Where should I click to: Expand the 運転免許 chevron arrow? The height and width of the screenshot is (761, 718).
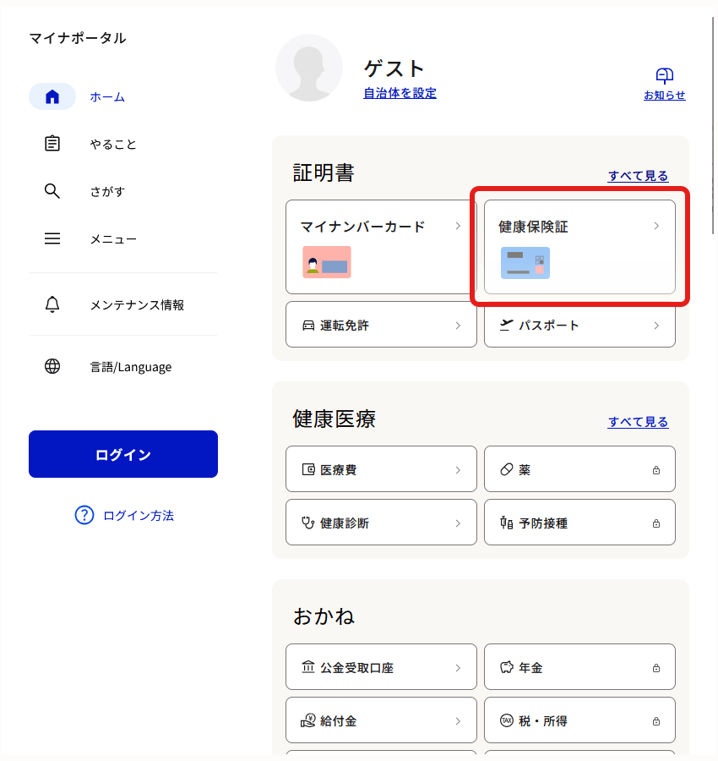458,326
